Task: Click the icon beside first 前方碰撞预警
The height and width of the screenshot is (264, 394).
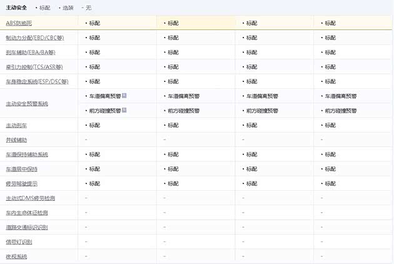Action: point(124,110)
